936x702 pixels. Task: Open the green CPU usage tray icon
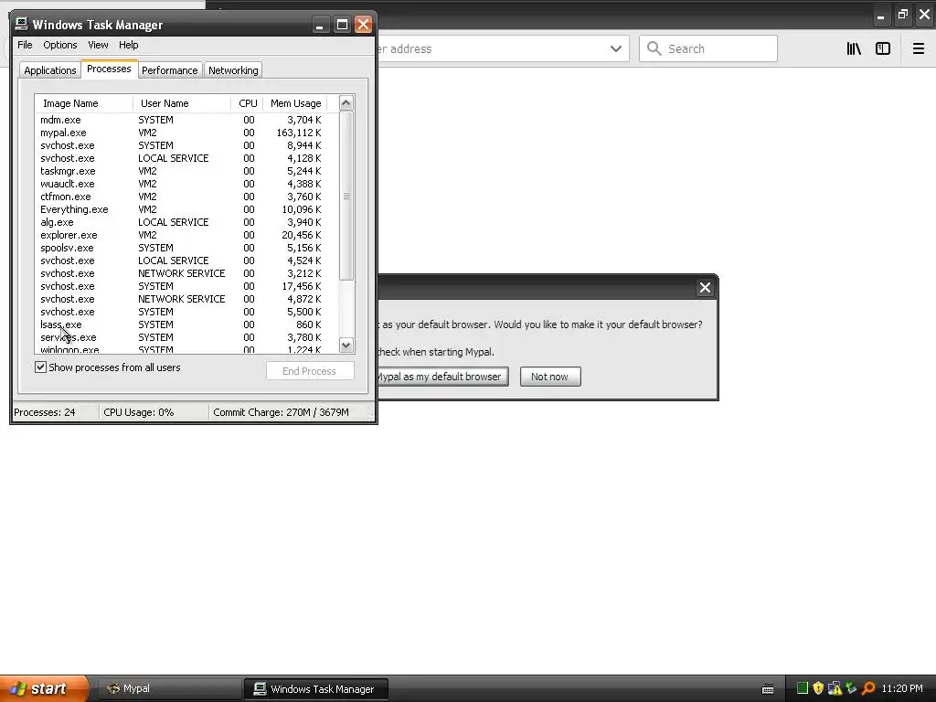point(803,688)
